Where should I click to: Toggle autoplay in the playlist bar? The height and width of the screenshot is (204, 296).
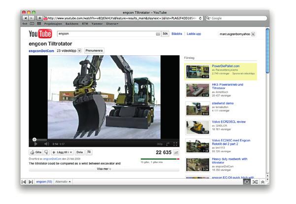point(246,182)
